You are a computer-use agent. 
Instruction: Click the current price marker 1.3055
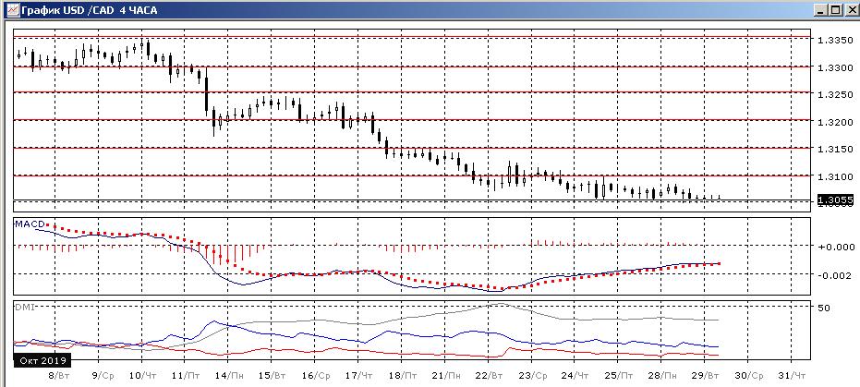coord(833,200)
